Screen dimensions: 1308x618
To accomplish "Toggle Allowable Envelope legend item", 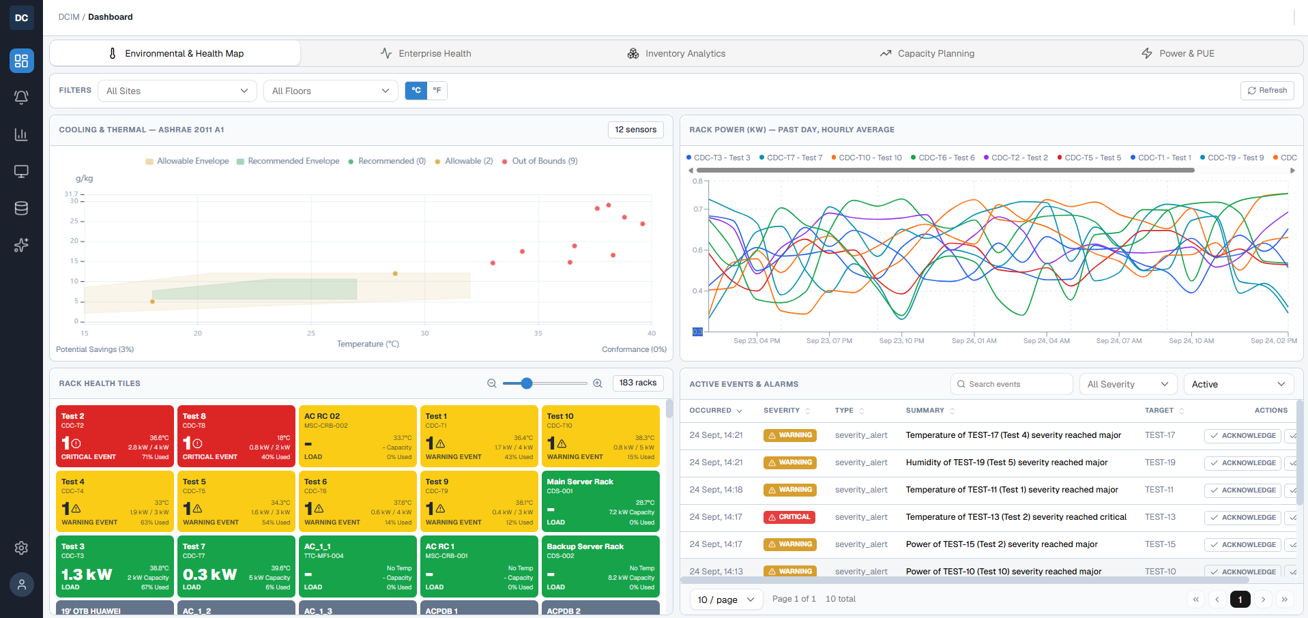I will coord(187,161).
